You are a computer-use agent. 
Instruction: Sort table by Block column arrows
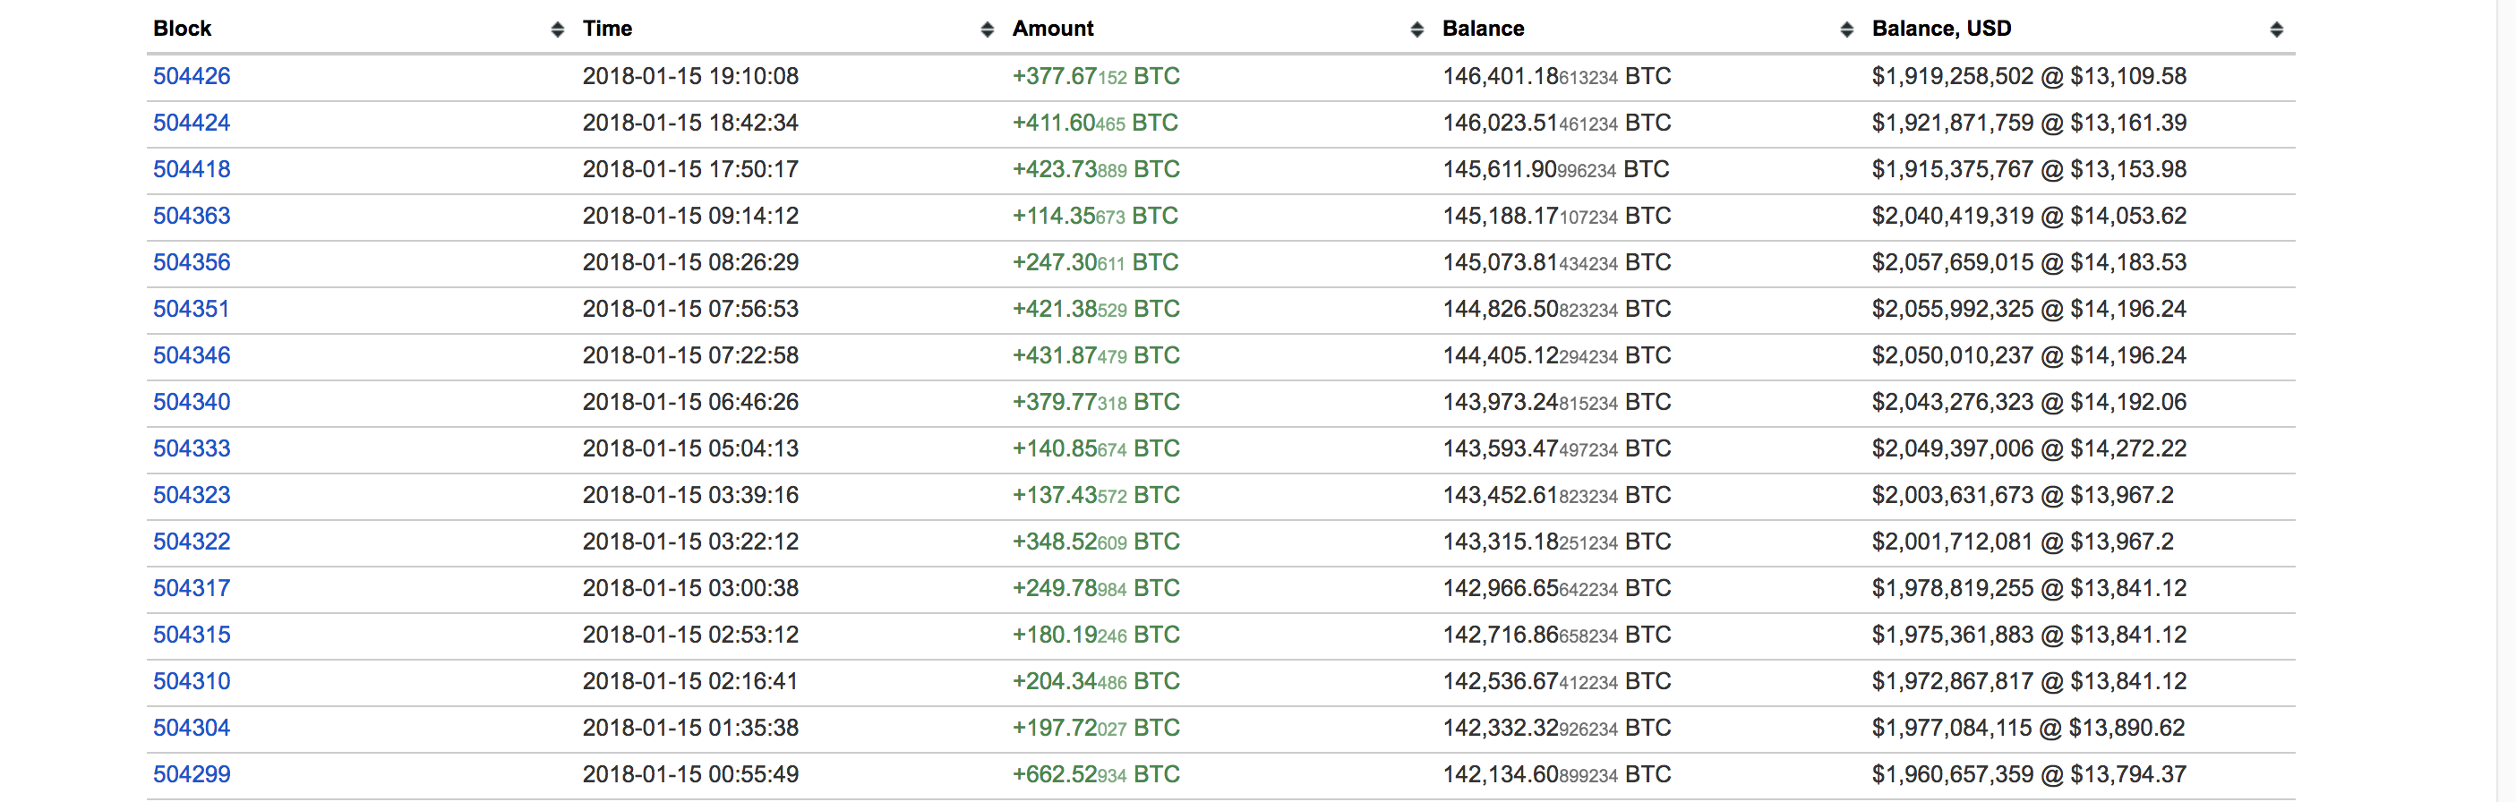click(557, 30)
